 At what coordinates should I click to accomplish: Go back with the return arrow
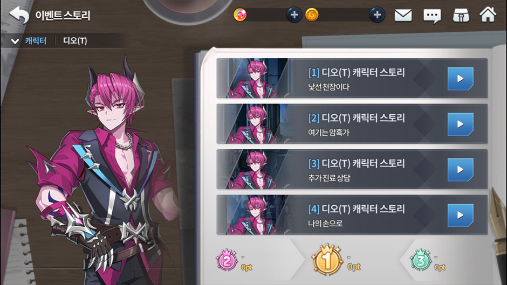(19, 15)
